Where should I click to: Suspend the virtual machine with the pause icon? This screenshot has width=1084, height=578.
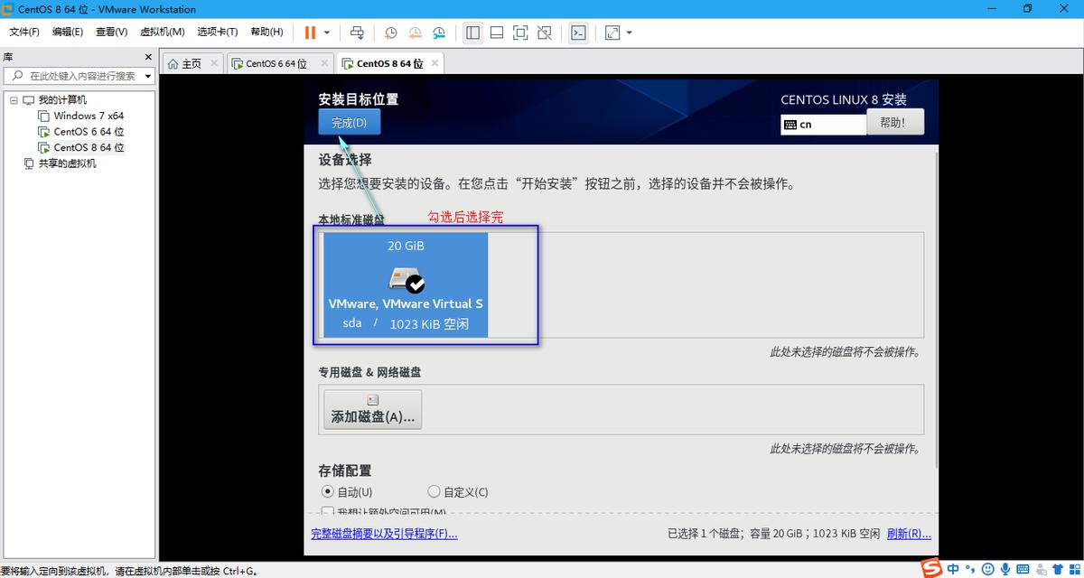click(310, 32)
